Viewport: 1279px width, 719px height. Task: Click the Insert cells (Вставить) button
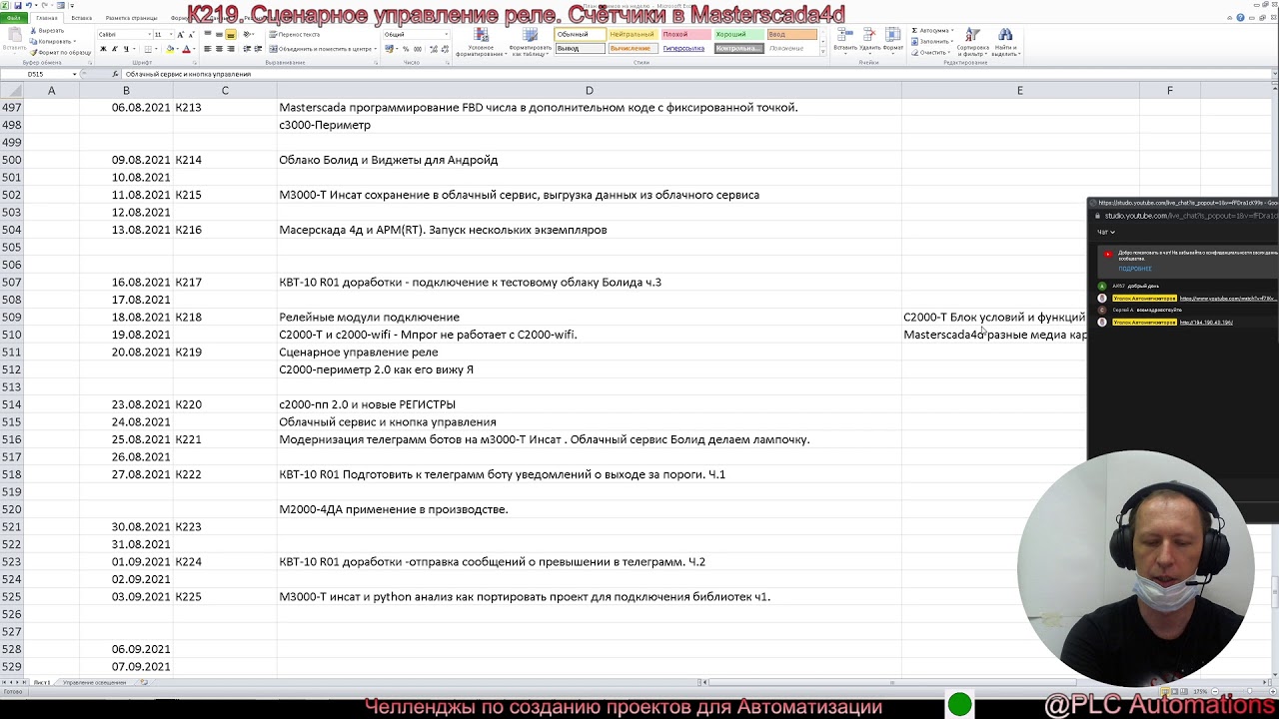pos(844,40)
